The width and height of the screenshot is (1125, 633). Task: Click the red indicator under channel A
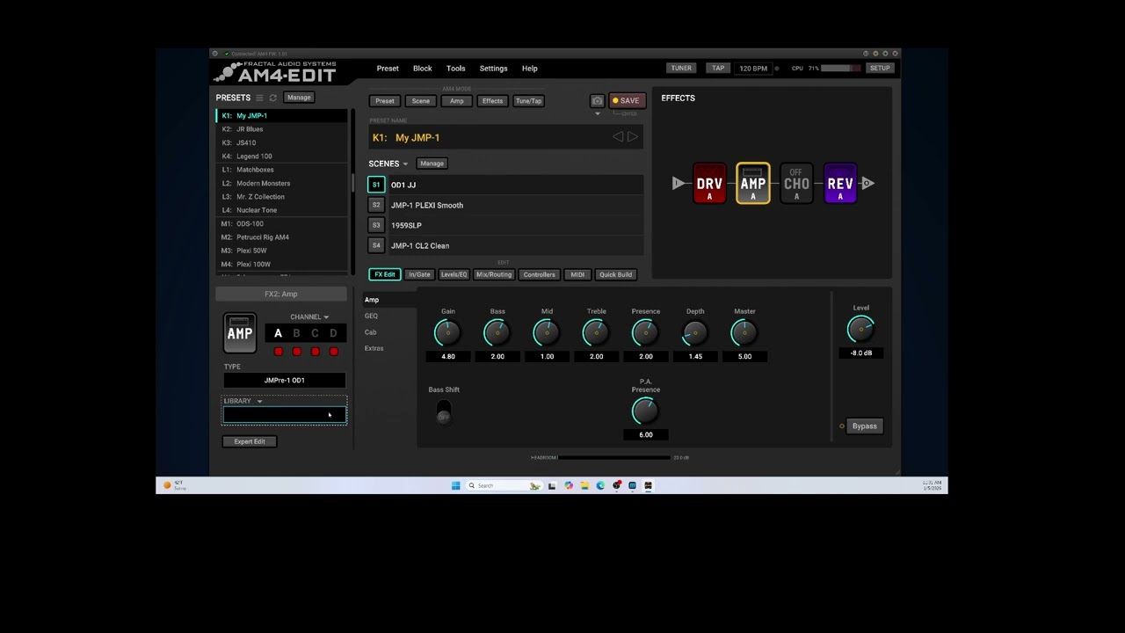(x=279, y=352)
